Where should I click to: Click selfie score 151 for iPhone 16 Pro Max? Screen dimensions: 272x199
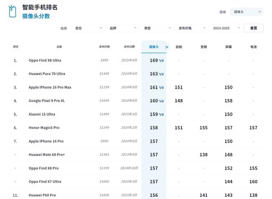178,87
